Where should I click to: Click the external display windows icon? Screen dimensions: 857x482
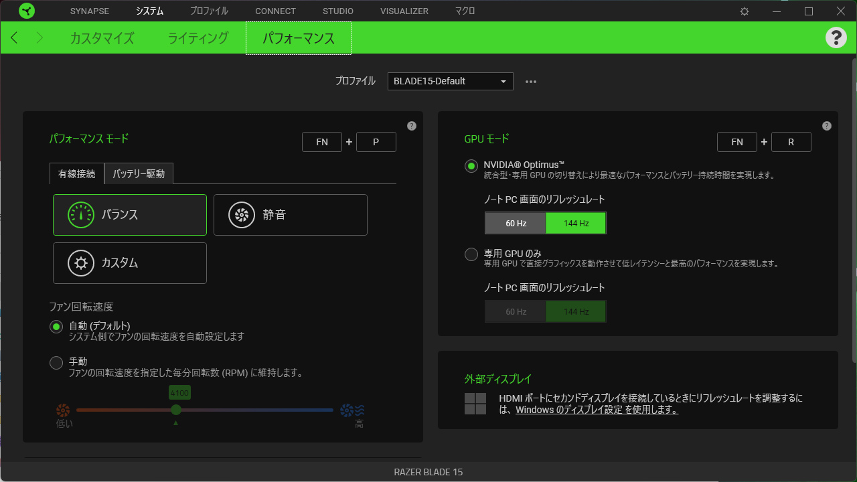(x=475, y=404)
